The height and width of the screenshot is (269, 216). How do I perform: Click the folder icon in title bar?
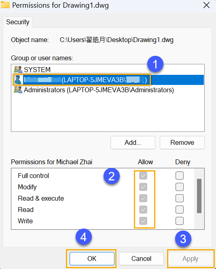click(x=5, y=5)
